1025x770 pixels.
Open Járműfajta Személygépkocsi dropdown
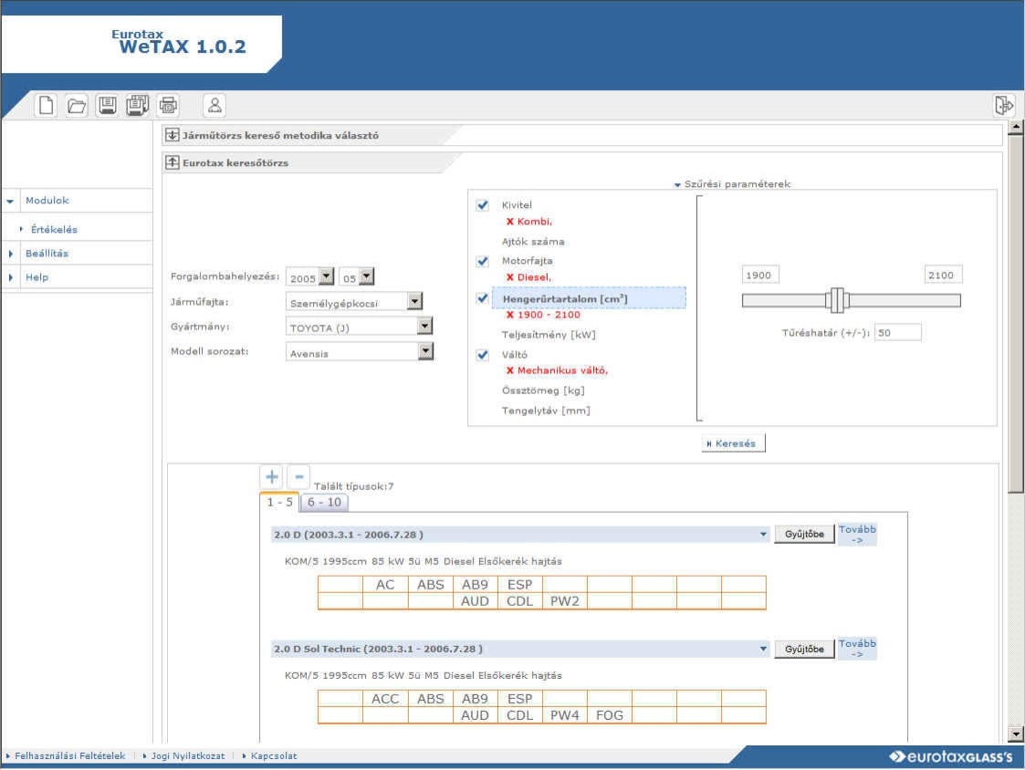point(415,301)
